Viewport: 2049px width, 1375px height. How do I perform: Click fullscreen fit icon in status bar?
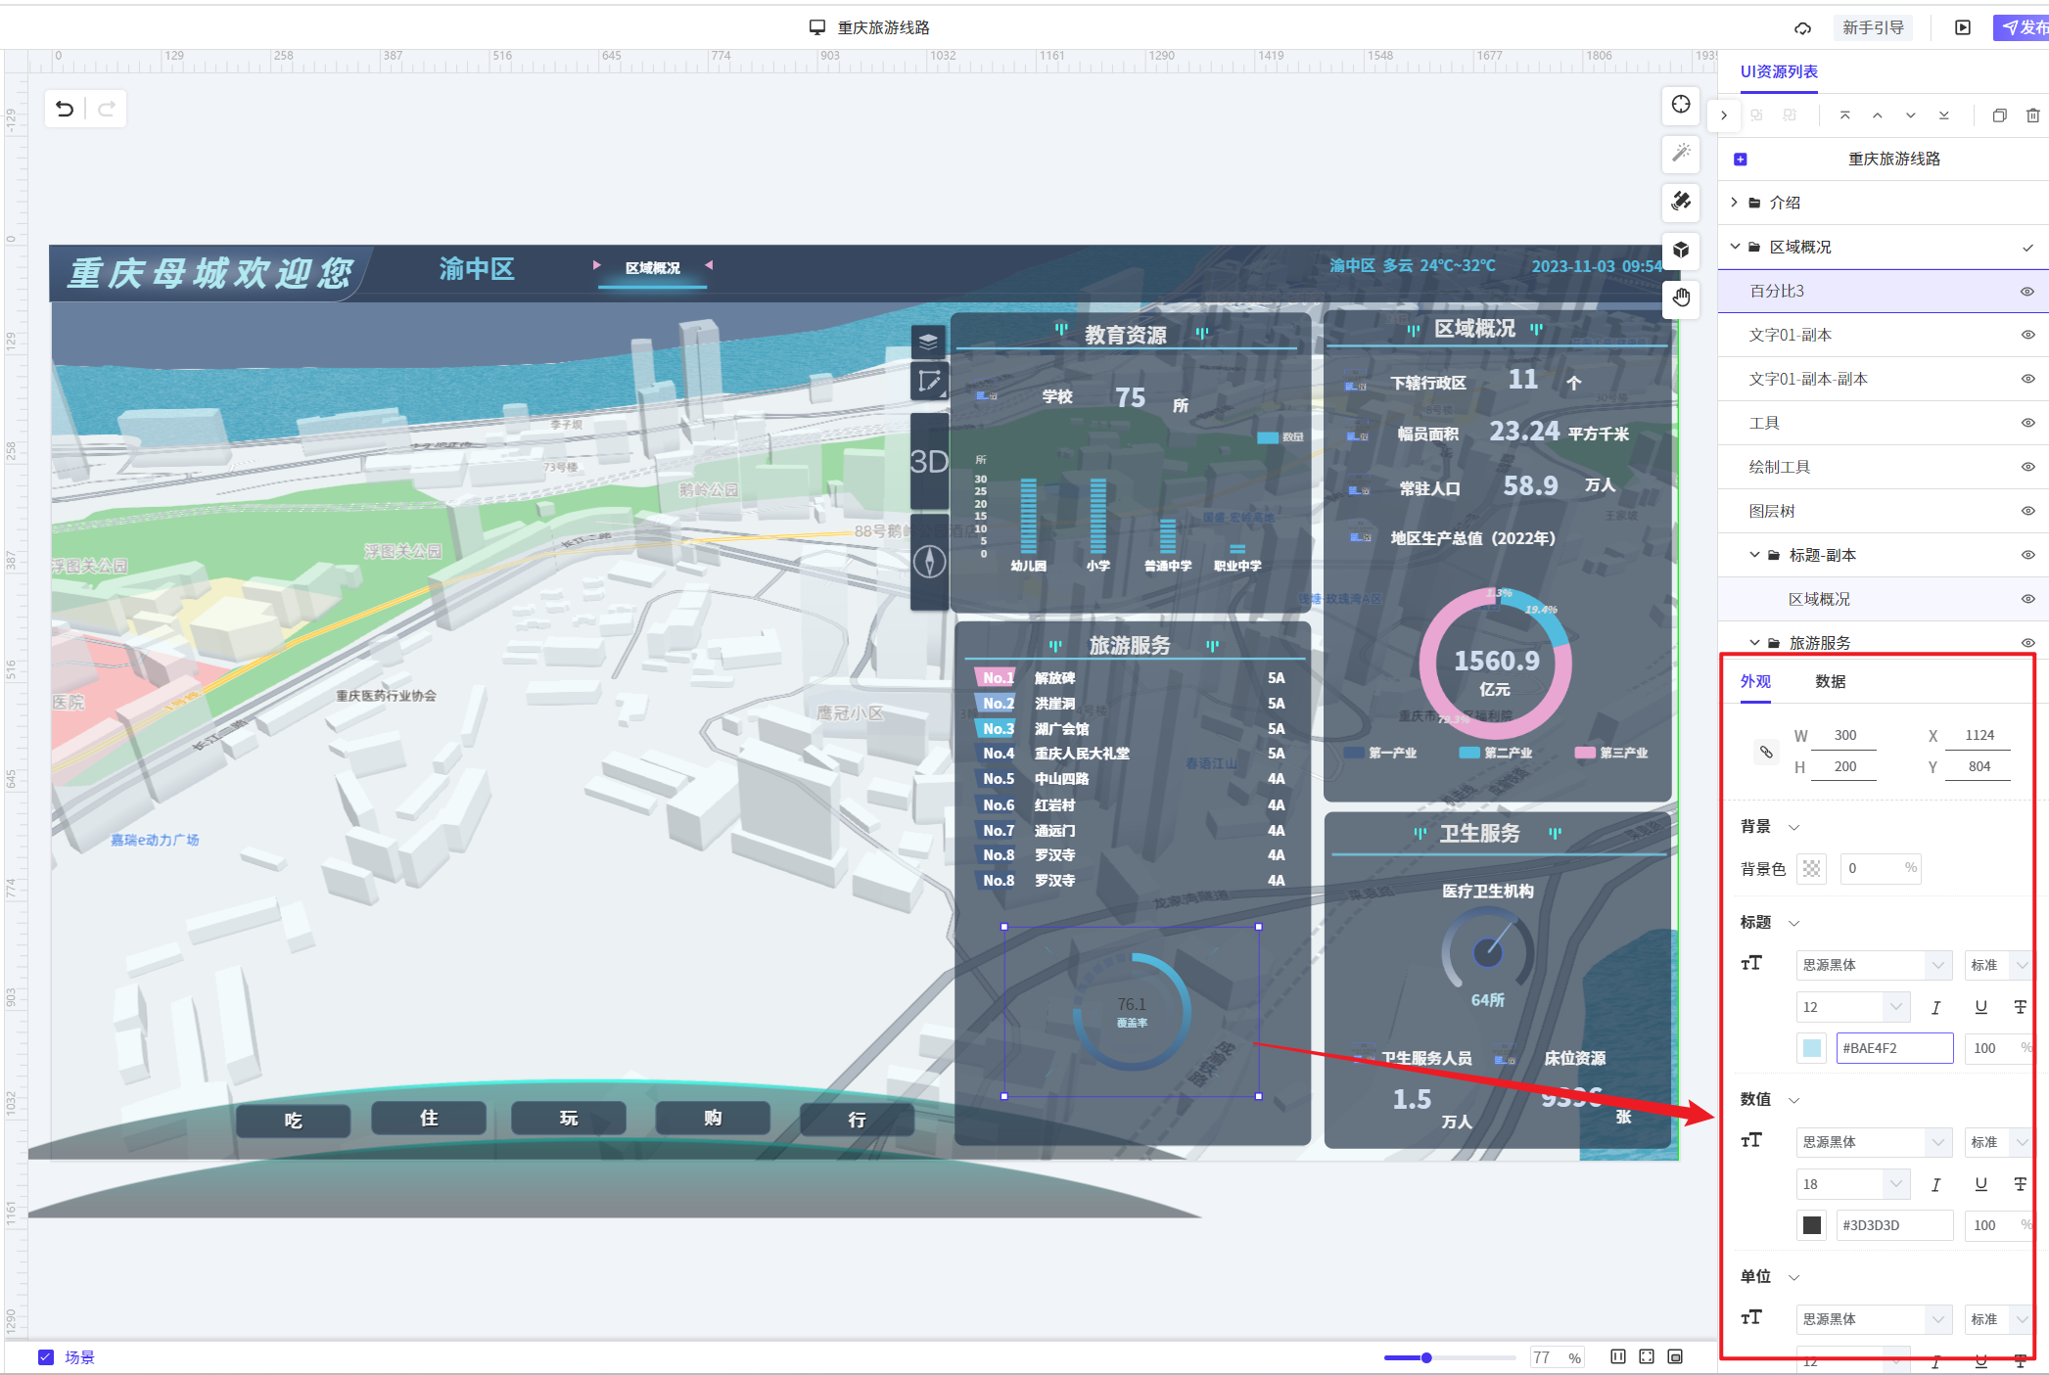click(x=1647, y=1356)
